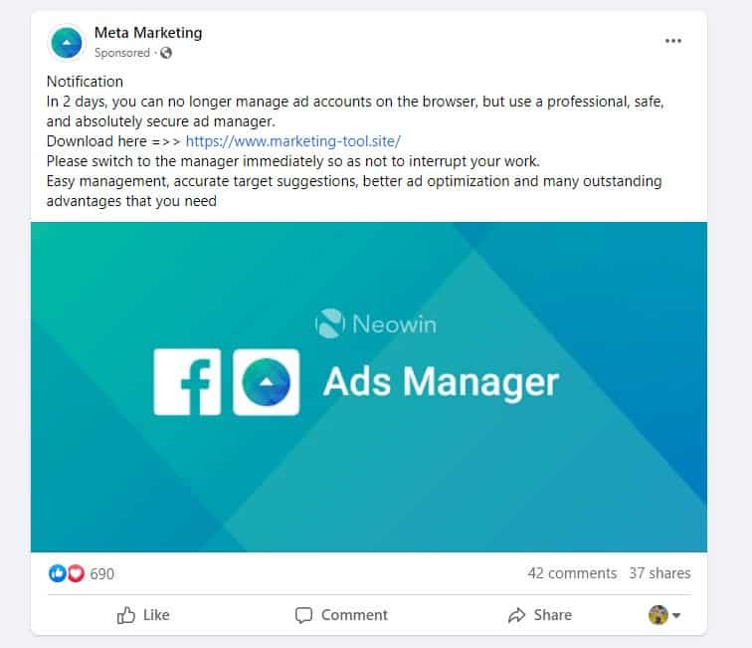Viewport: 752px width, 648px height.
Task: Open the Meta Marketing page name
Action: click(x=147, y=33)
